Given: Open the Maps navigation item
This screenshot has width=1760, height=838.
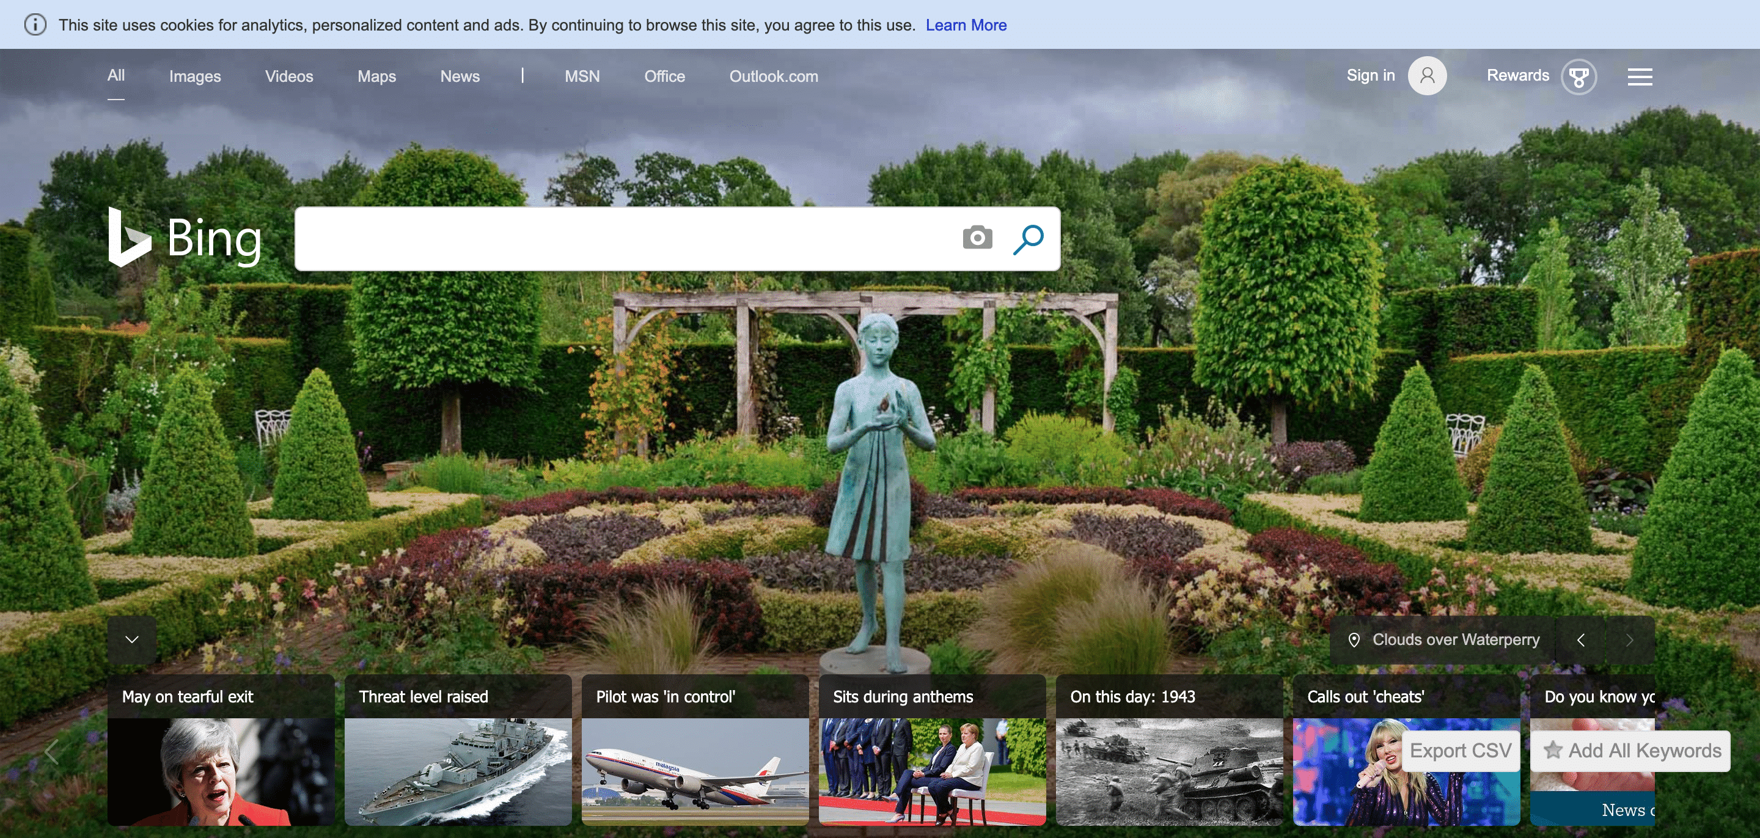Looking at the screenshot, I should pyautogui.click(x=376, y=75).
